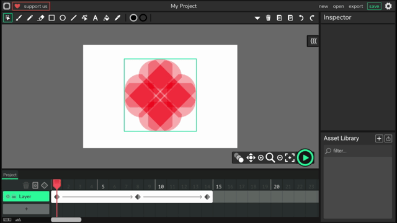
Task: Open the toolbox options dropdown arrow
Action: (257, 18)
